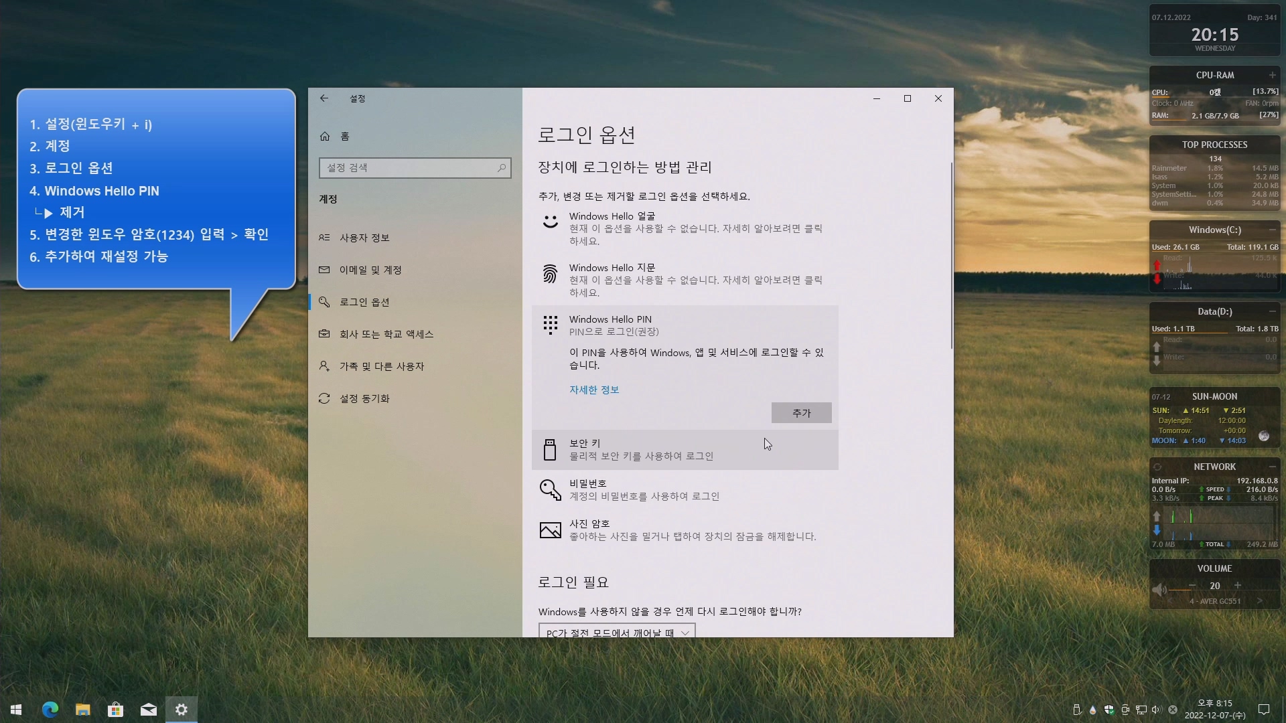Collapse the CPU-RAM widget with plus icon
This screenshot has height=723, width=1286.
1272,75
